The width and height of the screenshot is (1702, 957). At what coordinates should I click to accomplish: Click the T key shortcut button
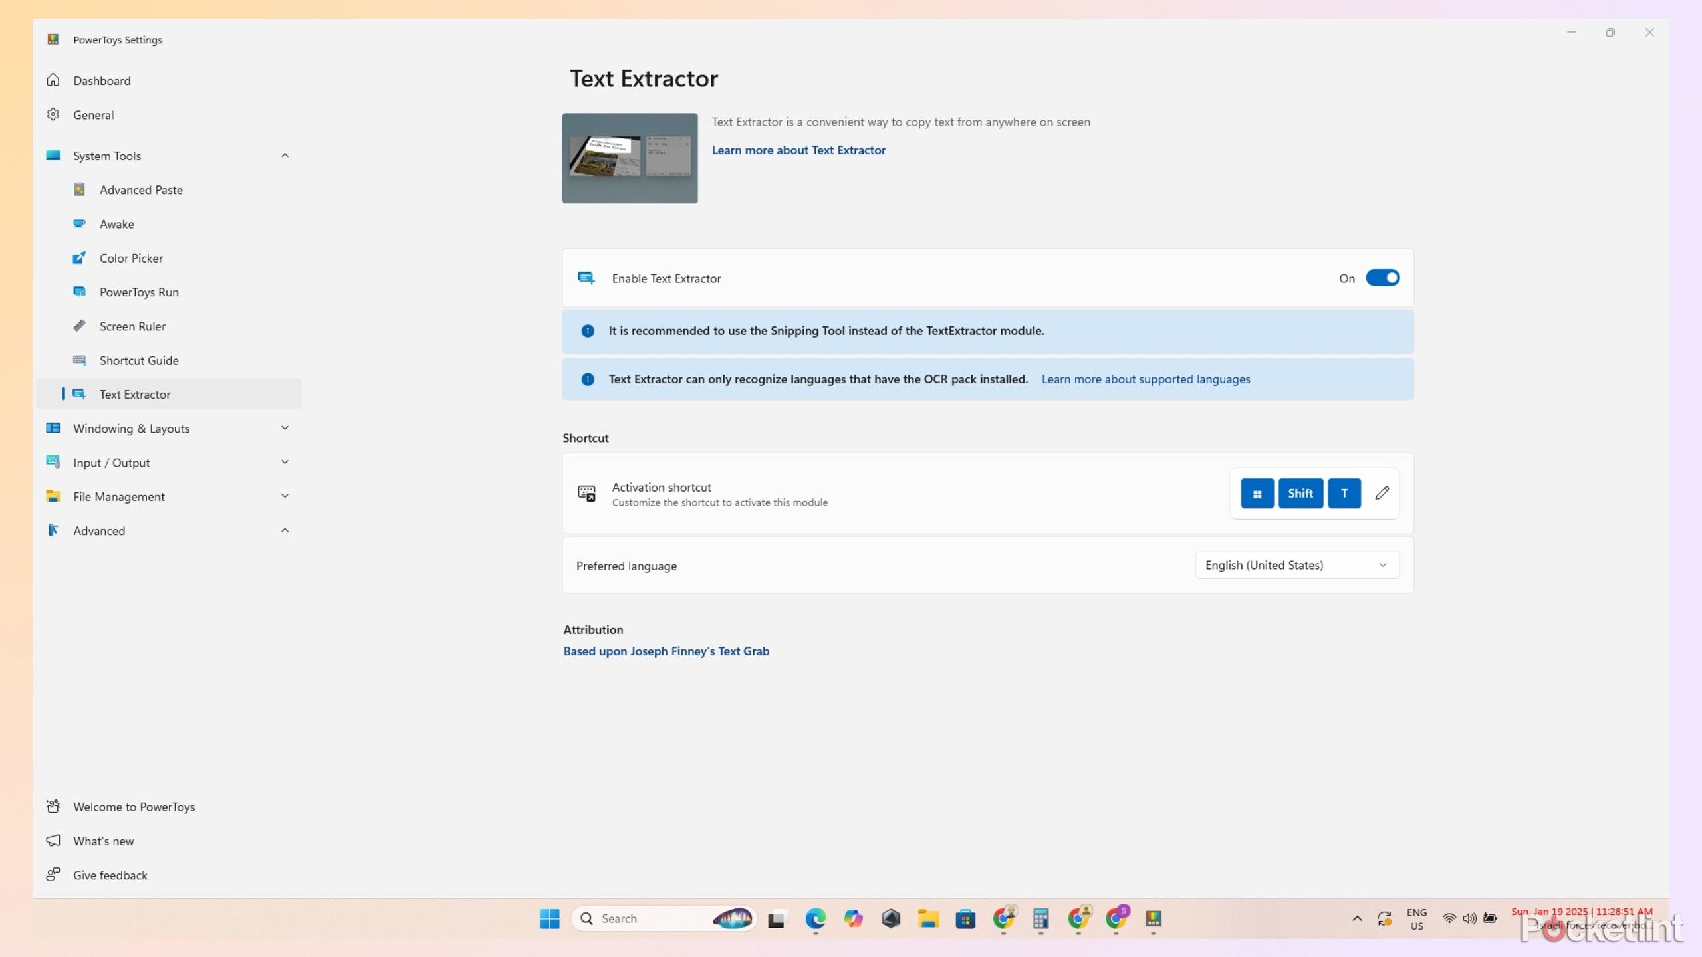click(1344, 493)
